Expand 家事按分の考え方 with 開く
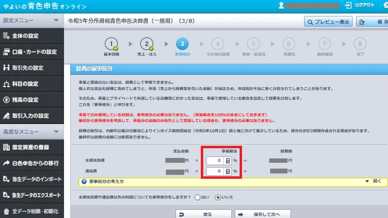The width and height of the screenshot is (388, 218). (373, 181)
